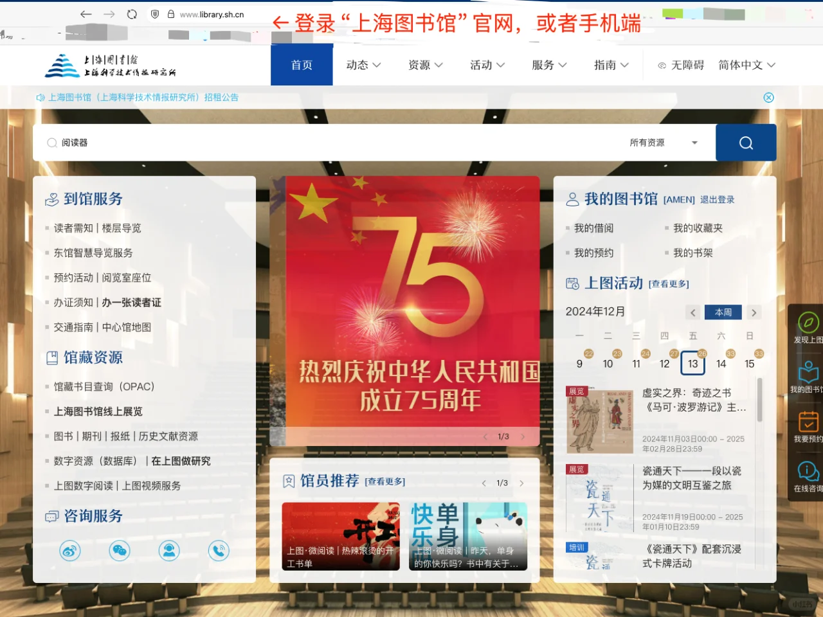Open the 瓷通天下 exhibition thumbnail
Viewport: 823px width, 617px height.
(600, 499)
